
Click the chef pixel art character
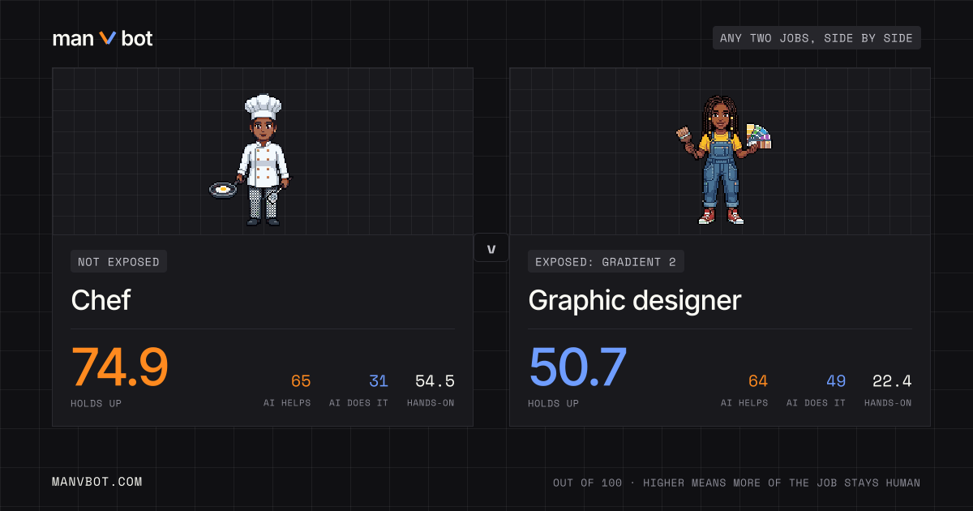pyautogui.click(x=249, y=160)
